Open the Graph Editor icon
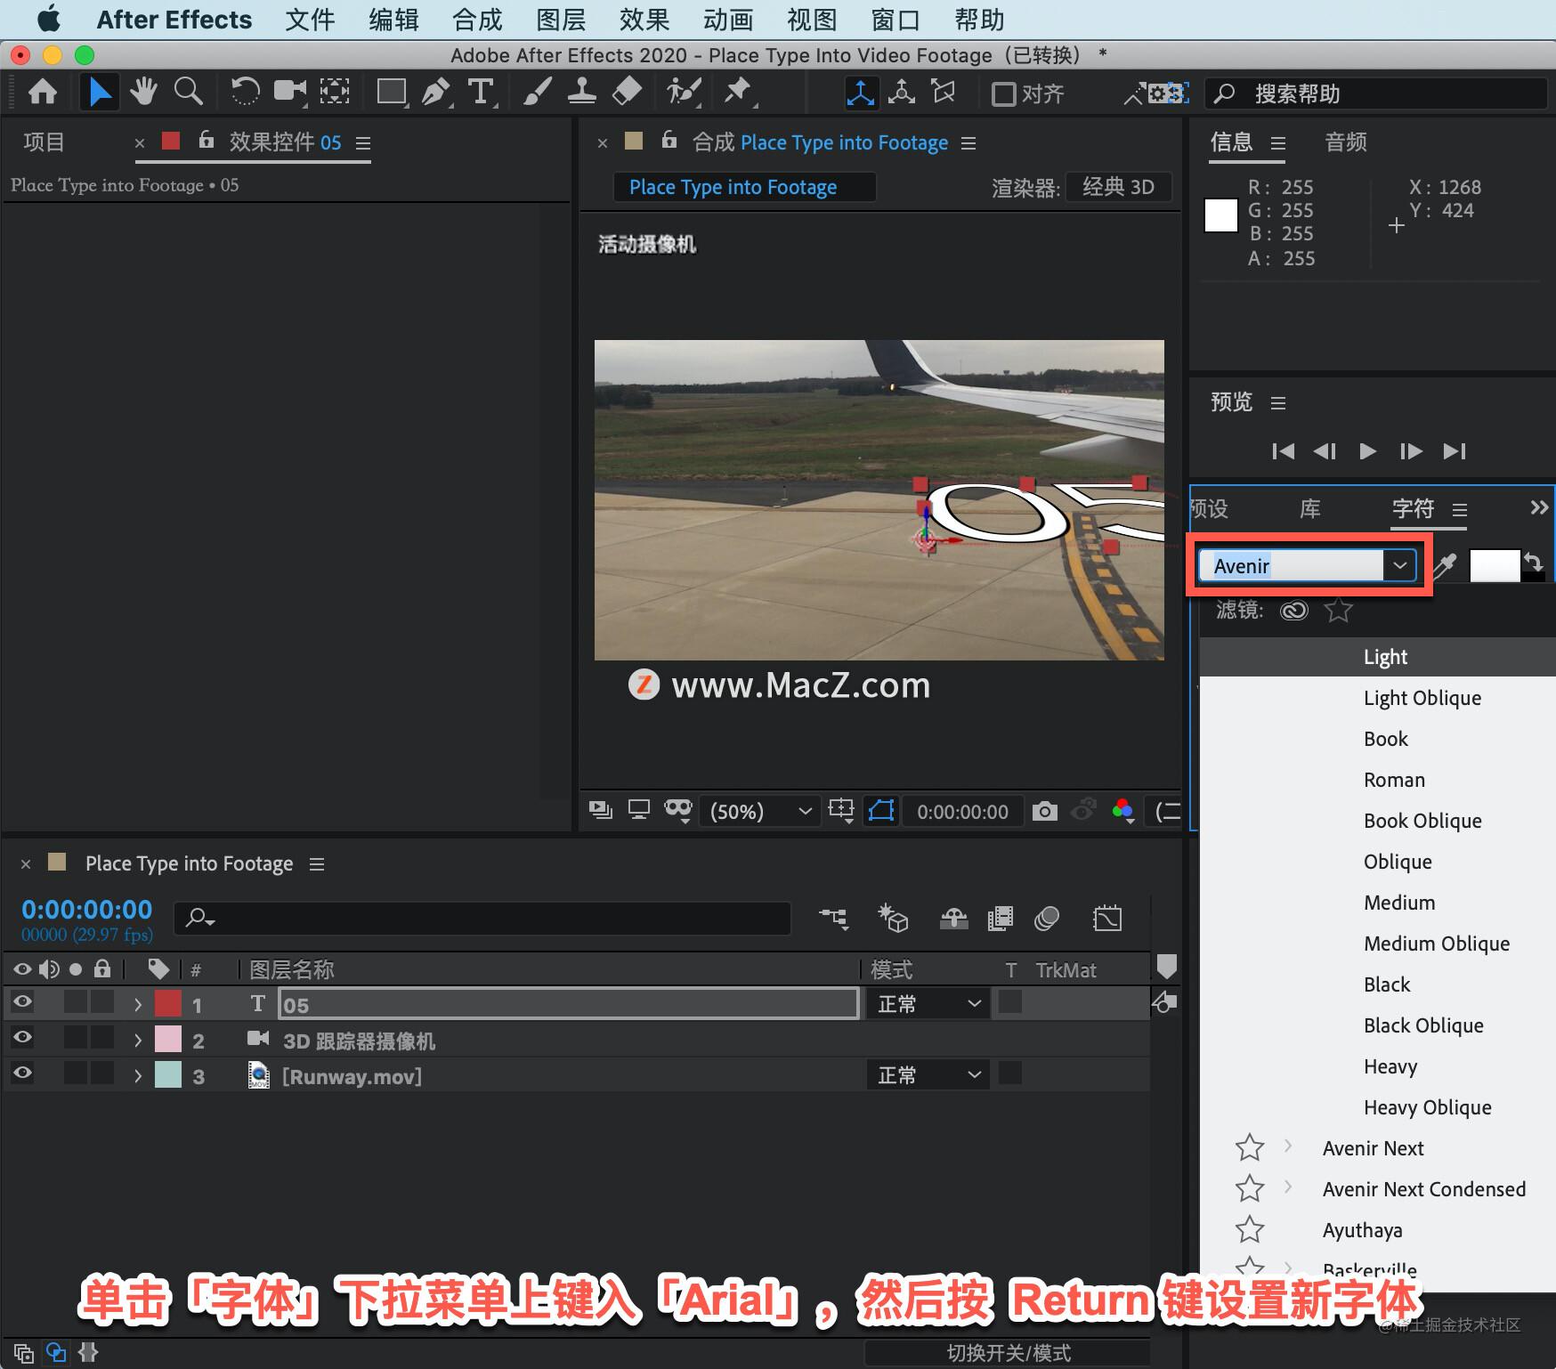The width and height of the screenshot is (1556, 1369). 1107,919
